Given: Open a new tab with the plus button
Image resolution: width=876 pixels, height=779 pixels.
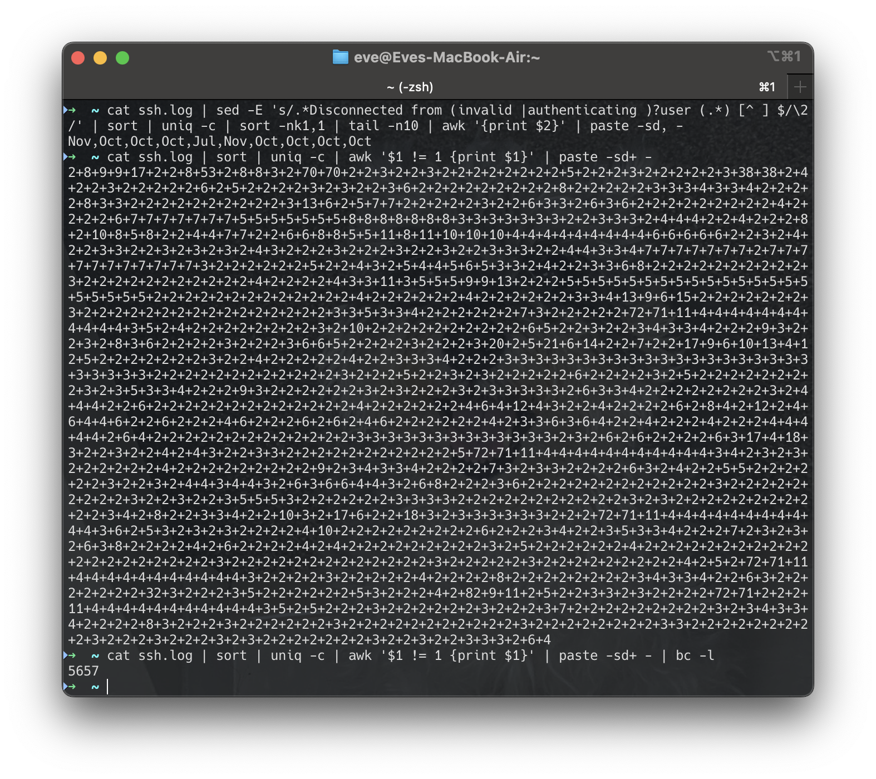Looking at the screenshot, I should [x=800, y=87].
